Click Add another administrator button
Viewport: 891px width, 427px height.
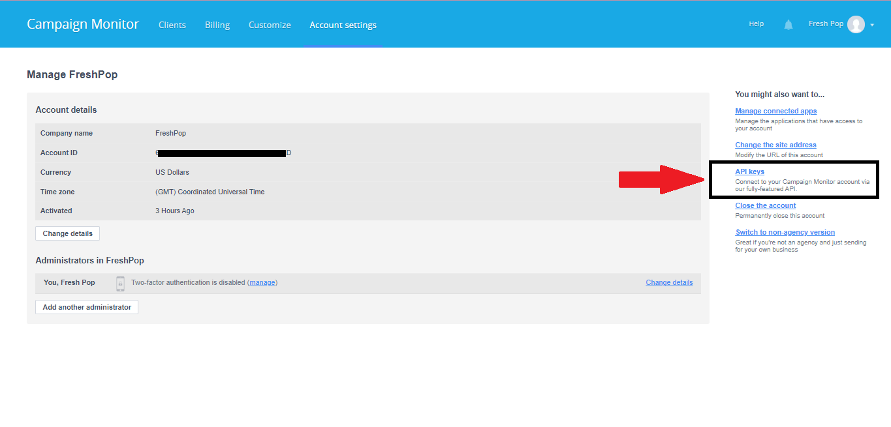(87, 307)
